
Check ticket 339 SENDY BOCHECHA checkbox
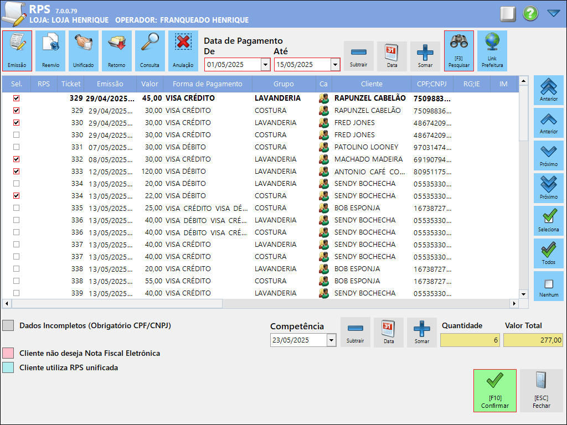16,293
